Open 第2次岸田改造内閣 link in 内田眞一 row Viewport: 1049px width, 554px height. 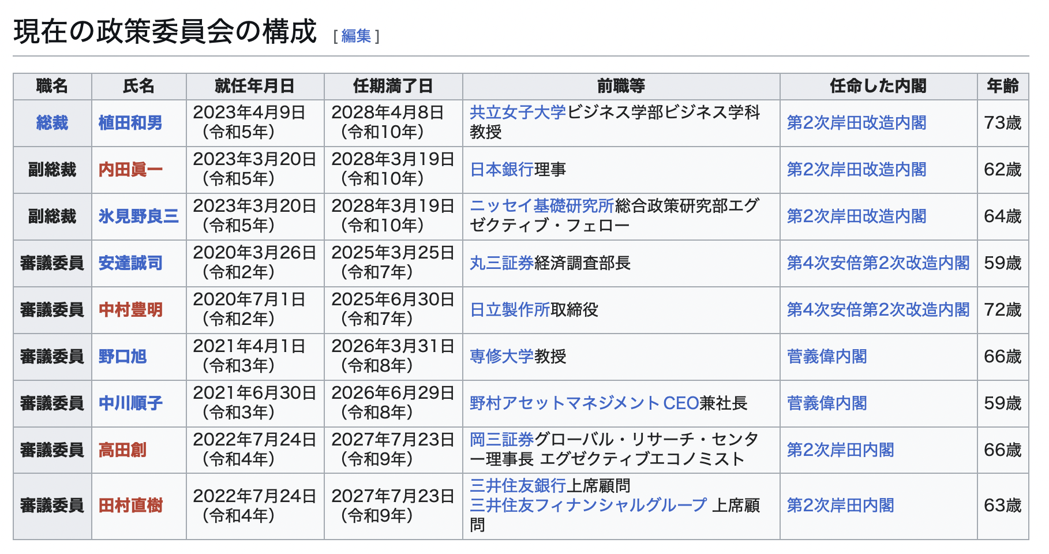pyautogui.click(x=856, y=170)
